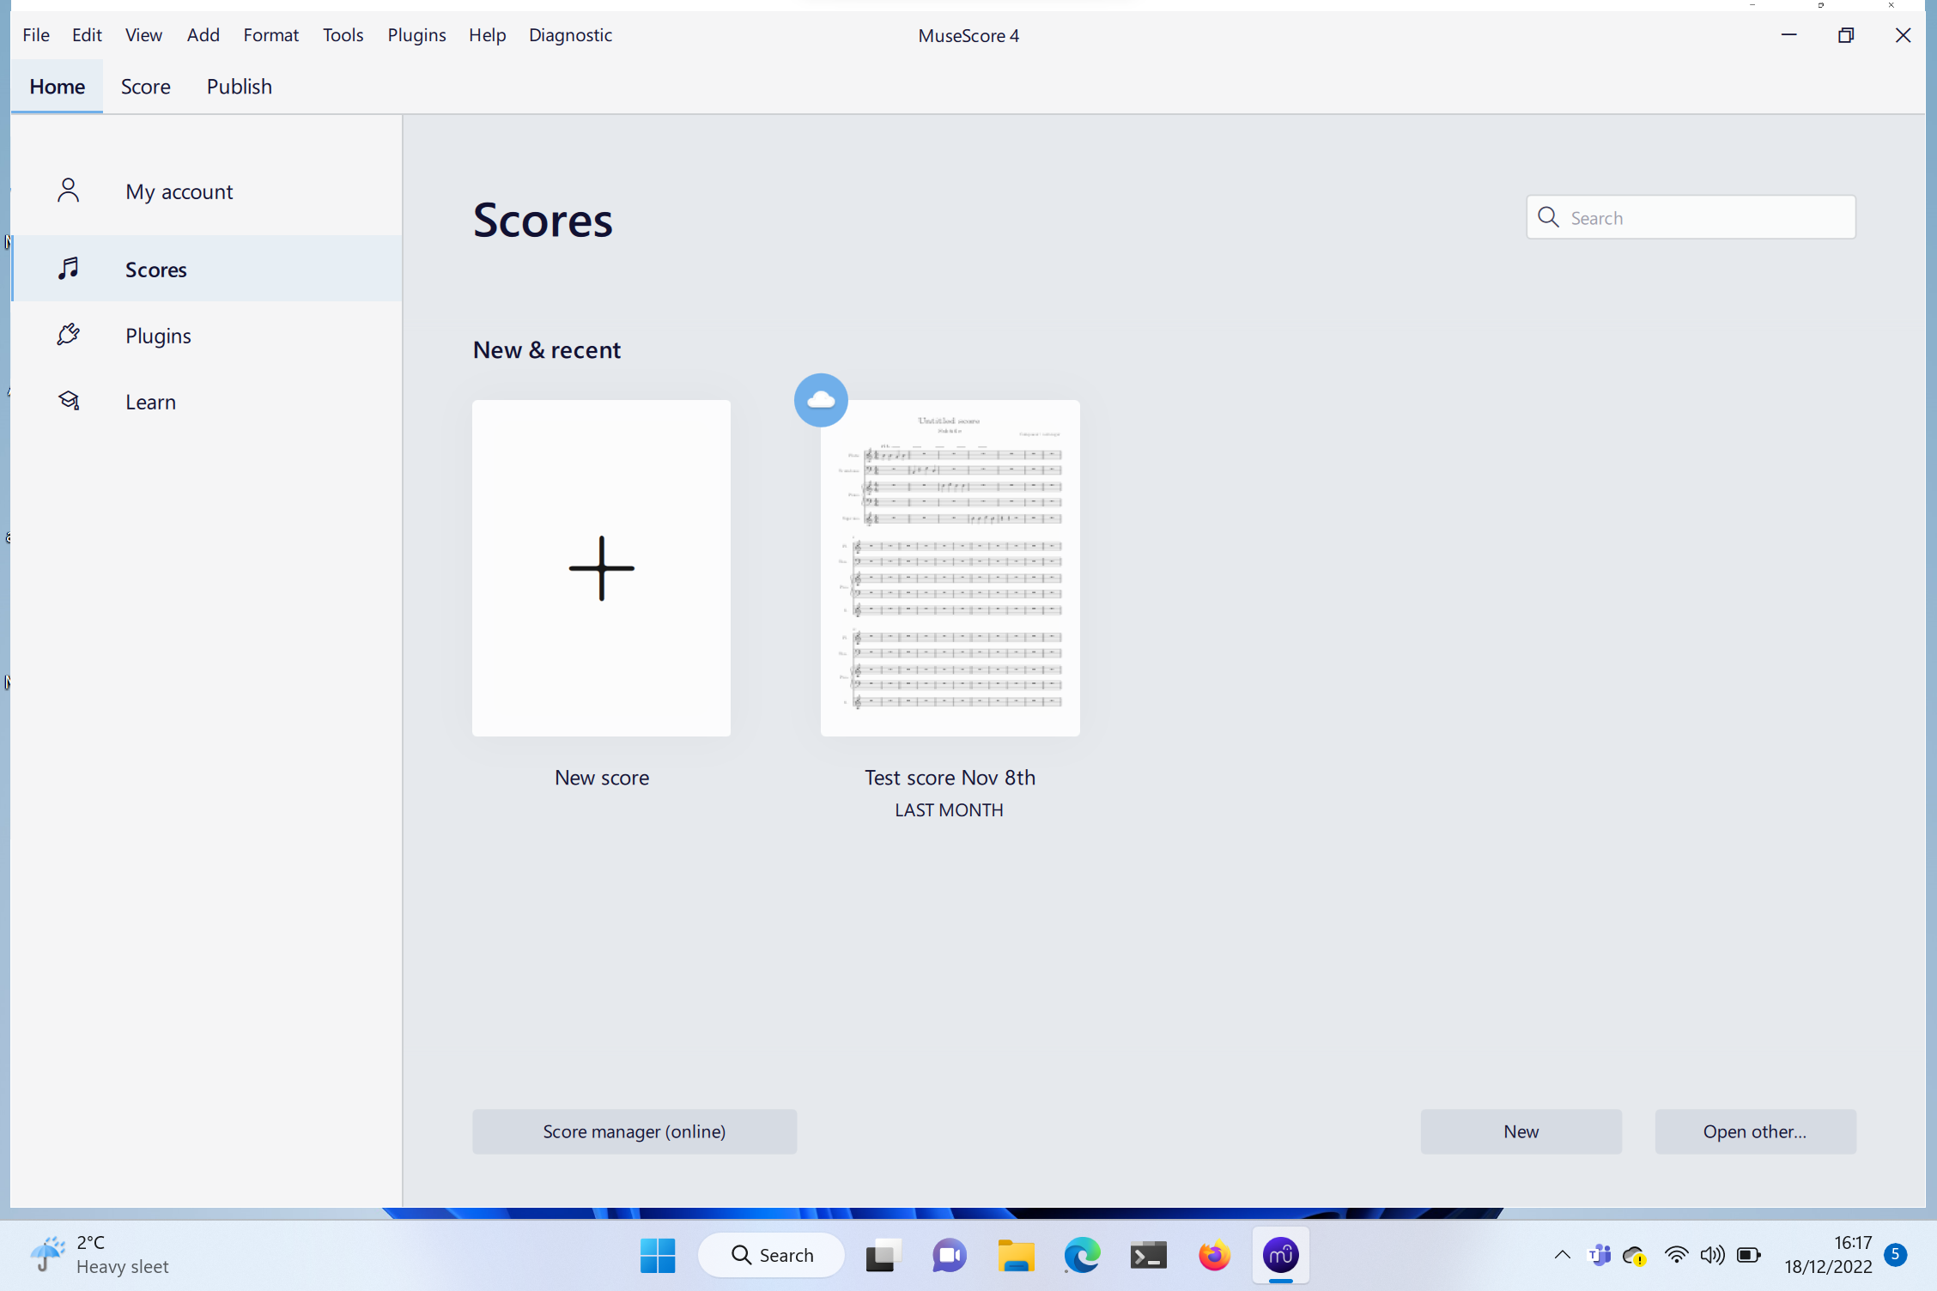Switch to the Publish tab
The height and width of the screenshot is (1291, 1937).
click(239, 86)
